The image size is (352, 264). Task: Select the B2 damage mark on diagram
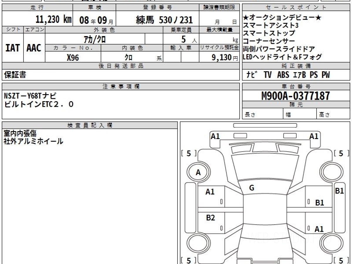210,218
